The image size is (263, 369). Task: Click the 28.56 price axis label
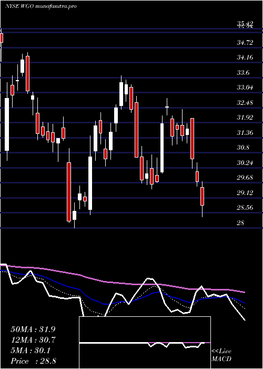[x=245, y=208]
